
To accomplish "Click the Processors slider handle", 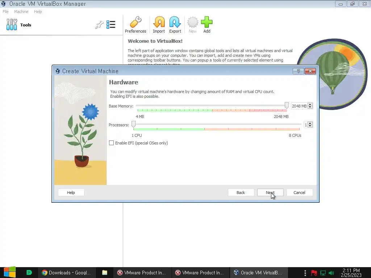I will coord(133,124).
